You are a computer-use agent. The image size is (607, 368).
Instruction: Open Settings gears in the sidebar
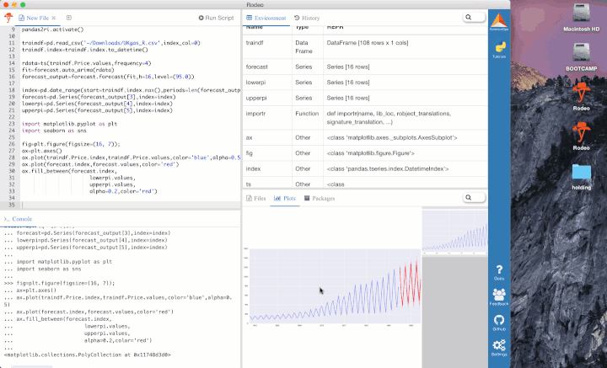(499, 348)
